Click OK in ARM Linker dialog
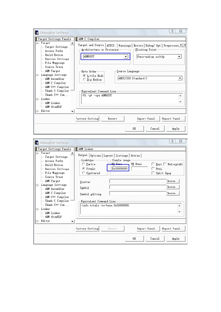 coord(134,239)
